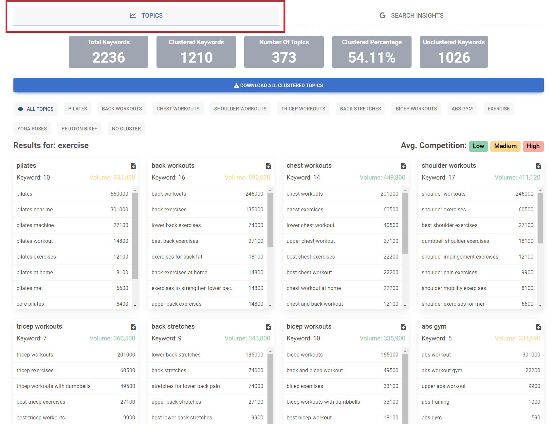Select the 'exercises for back fat' row
551x424 pixels.
click(207, 257)
